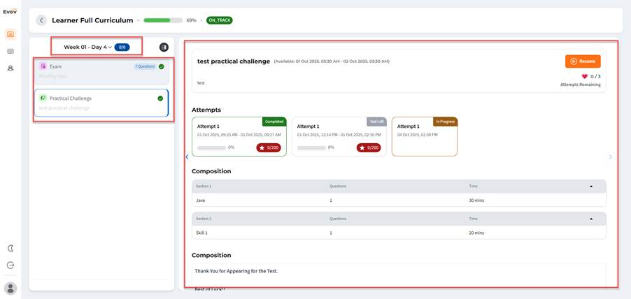Open the account avatar at sidebar bottom
The height and width of the screenshot is (299, 631).
(10, 288)
